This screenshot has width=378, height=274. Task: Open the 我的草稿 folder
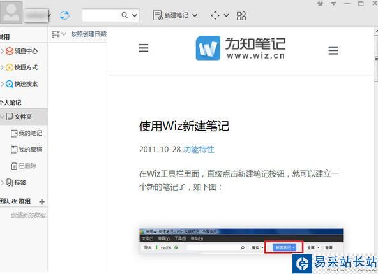click(27, 150)
